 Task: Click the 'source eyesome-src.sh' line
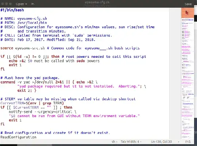click(70, 48)
